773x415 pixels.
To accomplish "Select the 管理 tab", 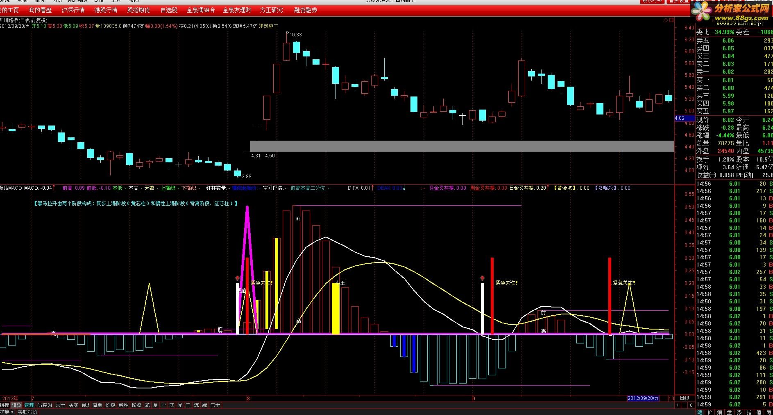I will tap(29, 405).
